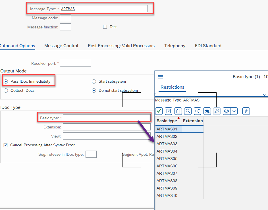Click the Receiver port input field
This screenshot has height=210, width=268.
click(x=75, y=63)
